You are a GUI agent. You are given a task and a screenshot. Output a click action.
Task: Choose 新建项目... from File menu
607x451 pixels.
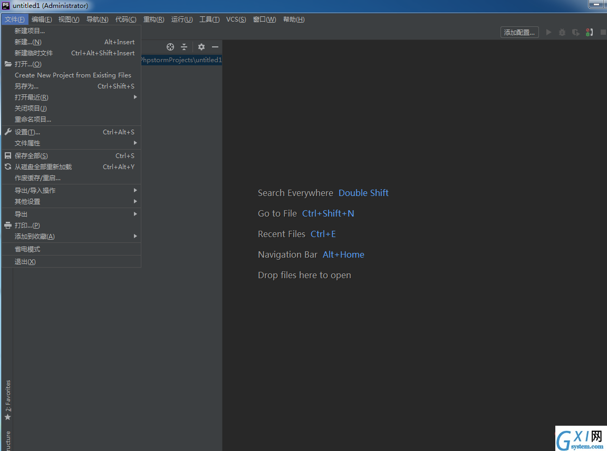click(x=71, y=31)
